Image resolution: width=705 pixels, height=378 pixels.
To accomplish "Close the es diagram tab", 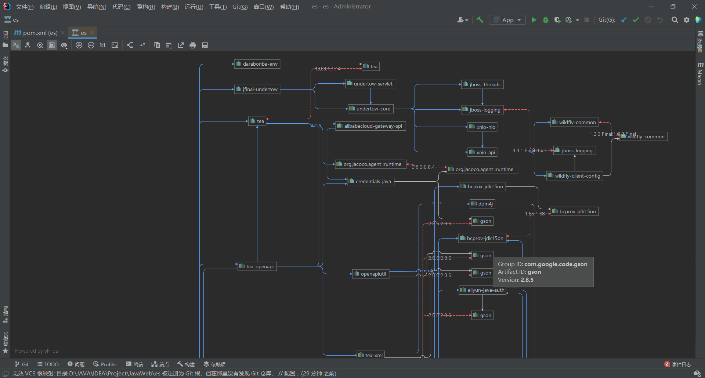I will click(x=92, y=33).
